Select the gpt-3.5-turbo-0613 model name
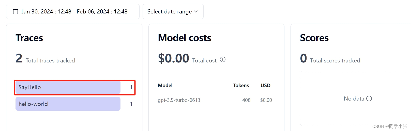411x131 pixels. tap(179, 100)
